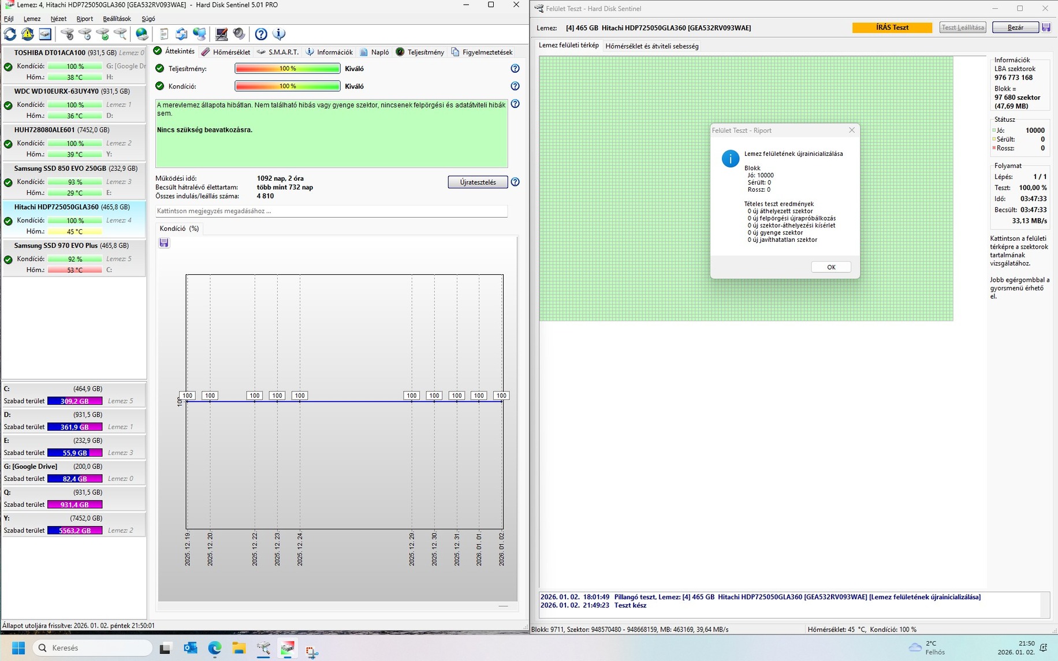Image resolution: width=1058 pixels, height=661 pixels.
Task: Switch to the Napló tab
Action: click(x=374, y=52)
